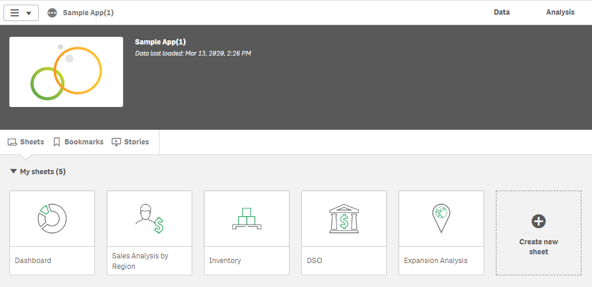The width and height of the screenshot is (592, 287).
Task: Show the Sheets view
Action: coord(26,142)
